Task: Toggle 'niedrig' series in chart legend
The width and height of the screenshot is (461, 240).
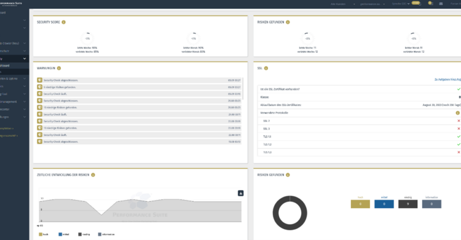Action: tap(84, 234)
